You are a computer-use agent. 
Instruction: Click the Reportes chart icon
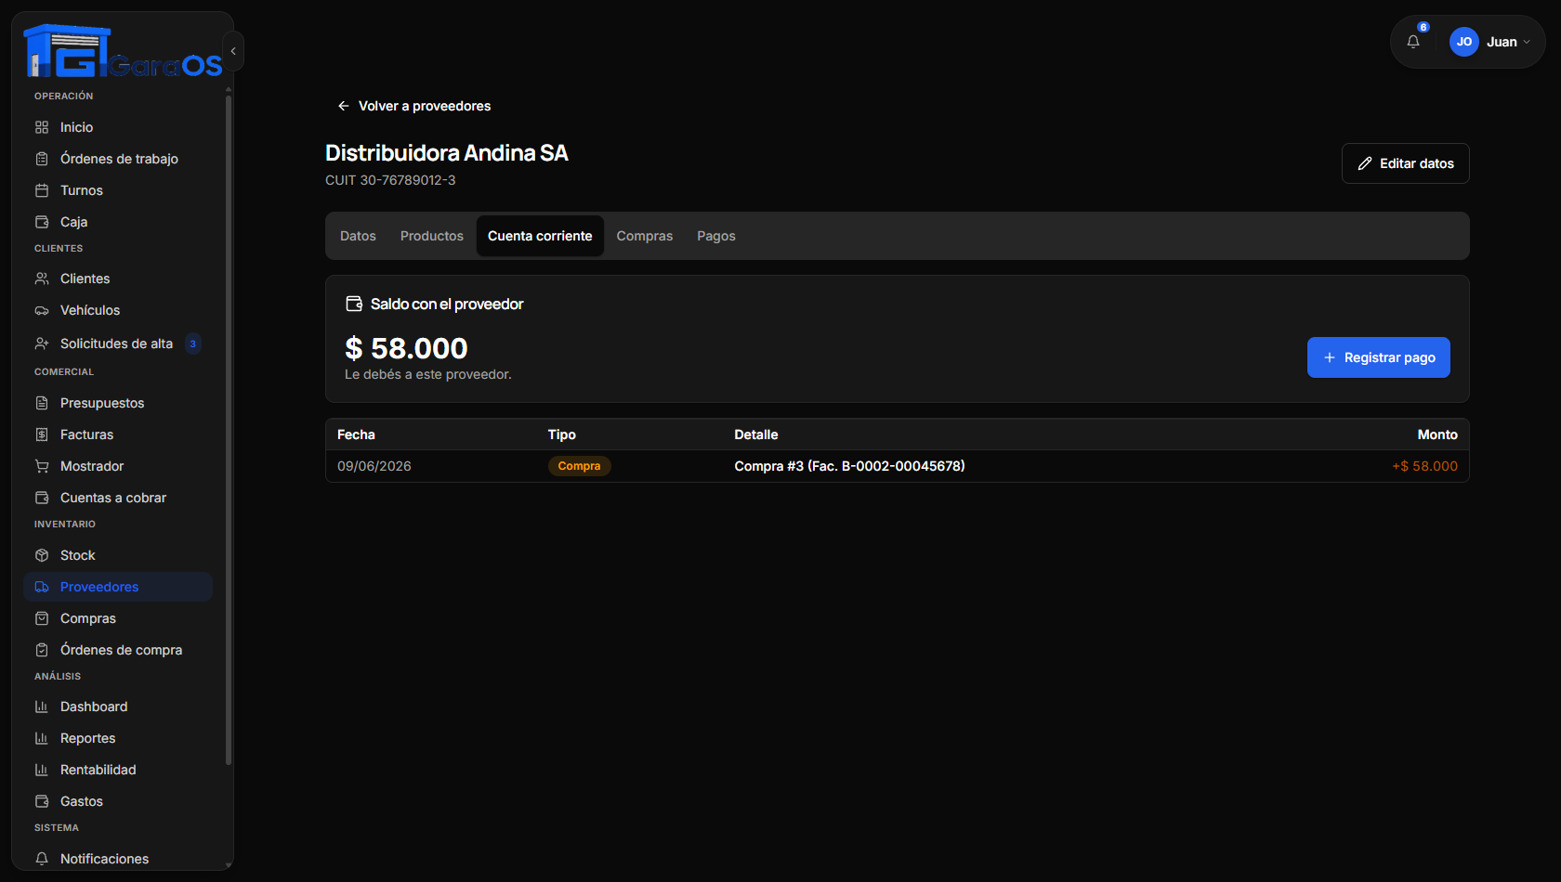coord(42,738)
